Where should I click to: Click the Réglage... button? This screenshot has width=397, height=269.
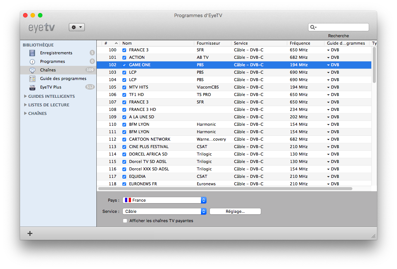coord(235,211)
